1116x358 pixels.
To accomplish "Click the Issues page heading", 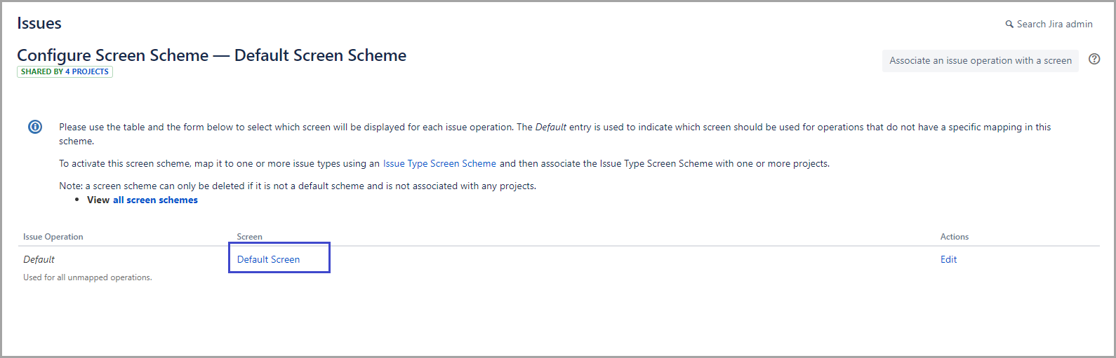I will (39, 23).
